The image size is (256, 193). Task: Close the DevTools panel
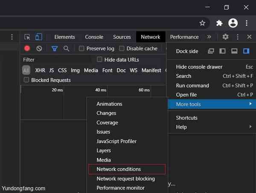tap(249, 37)
